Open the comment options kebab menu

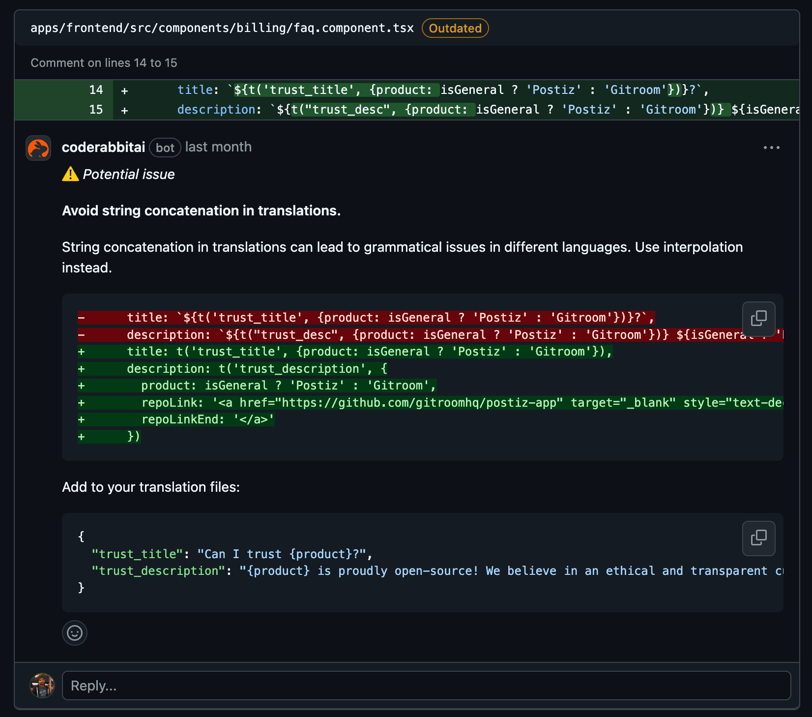pos(772,148)
